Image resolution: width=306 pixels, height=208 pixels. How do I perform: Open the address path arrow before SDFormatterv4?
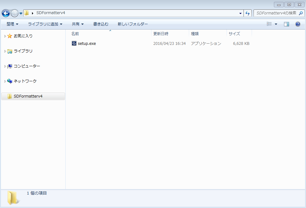(33, 13)
